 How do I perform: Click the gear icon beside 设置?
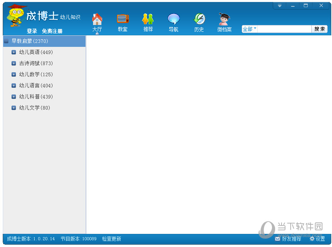(x=312, y=239)
